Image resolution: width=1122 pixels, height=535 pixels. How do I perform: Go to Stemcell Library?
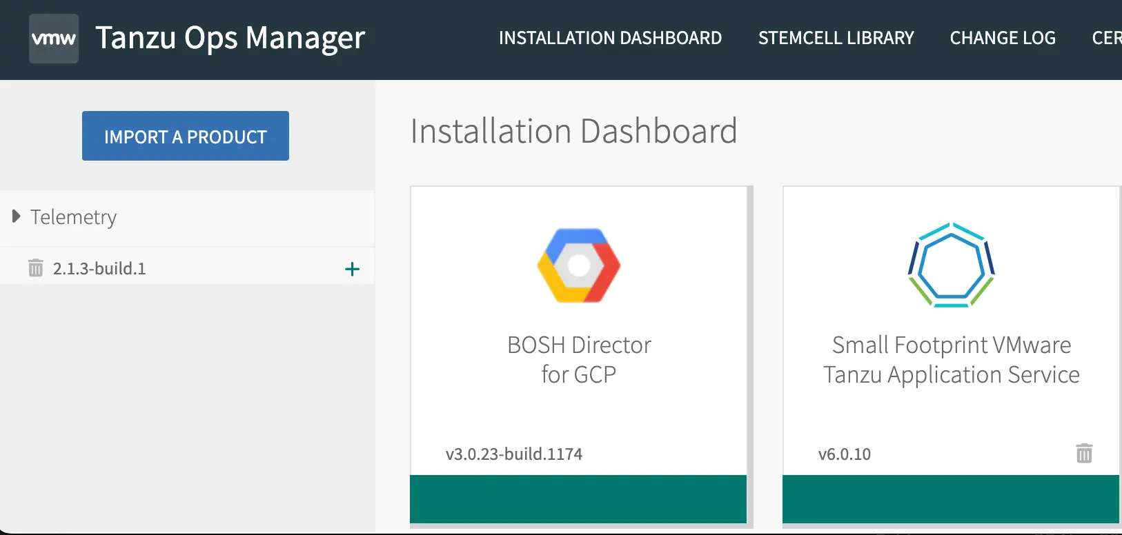[836, 38]
